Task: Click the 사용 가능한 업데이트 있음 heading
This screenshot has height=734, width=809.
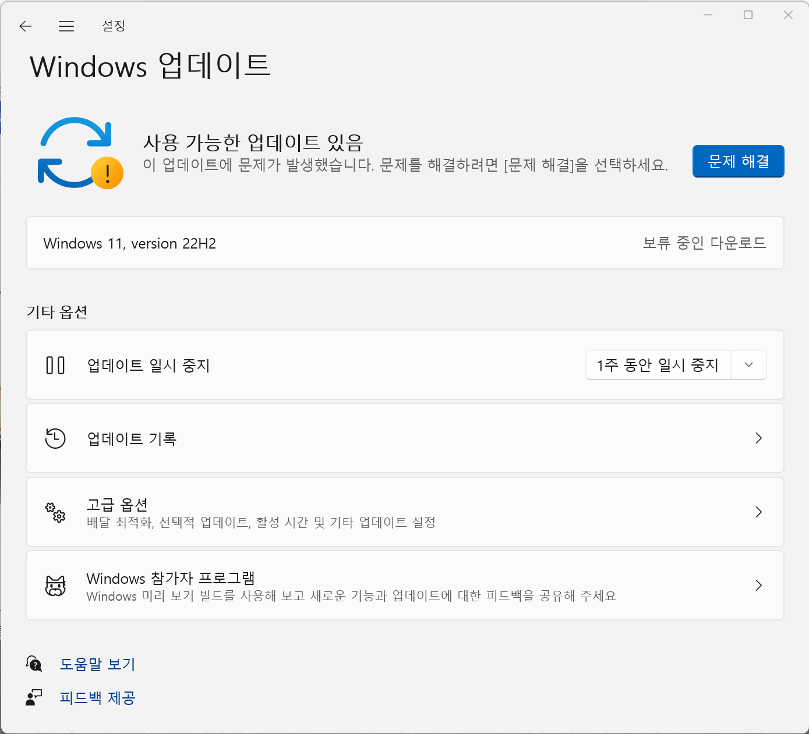Action: (253, 142)
